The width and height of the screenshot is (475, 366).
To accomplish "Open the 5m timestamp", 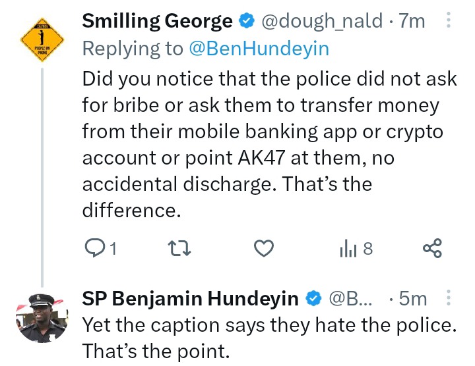I will (414, 299).
